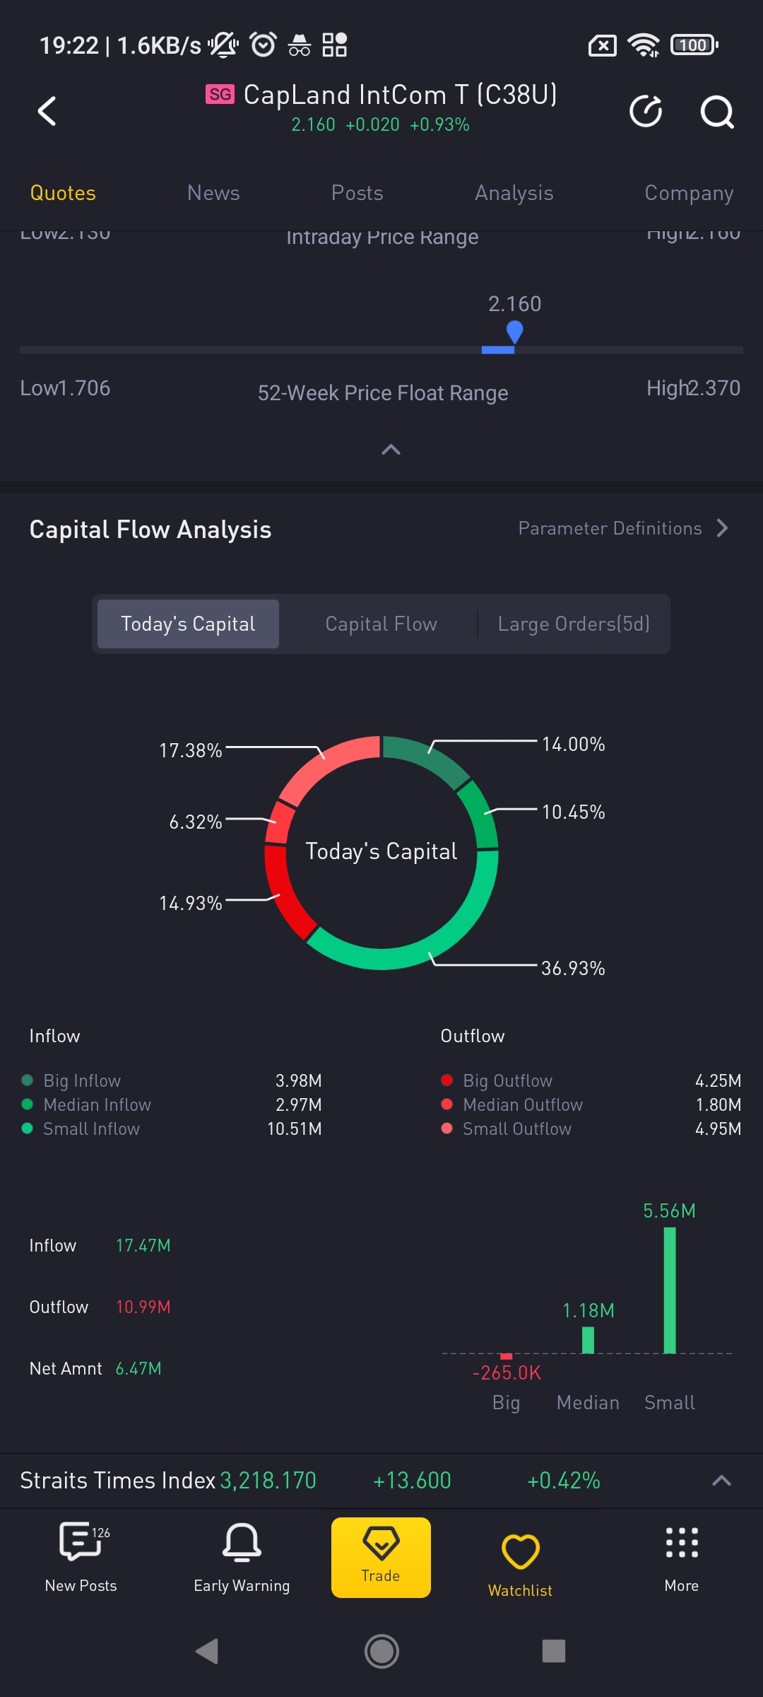This screenshot has width=763, height=1697.
Task: Switch to Capital Flow segment
Action: [x=381, y=624]
